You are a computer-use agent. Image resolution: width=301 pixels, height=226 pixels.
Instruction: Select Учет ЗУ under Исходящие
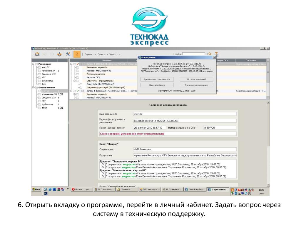46,67
